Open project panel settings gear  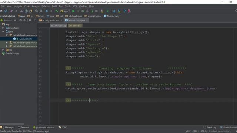click(30, 20)
